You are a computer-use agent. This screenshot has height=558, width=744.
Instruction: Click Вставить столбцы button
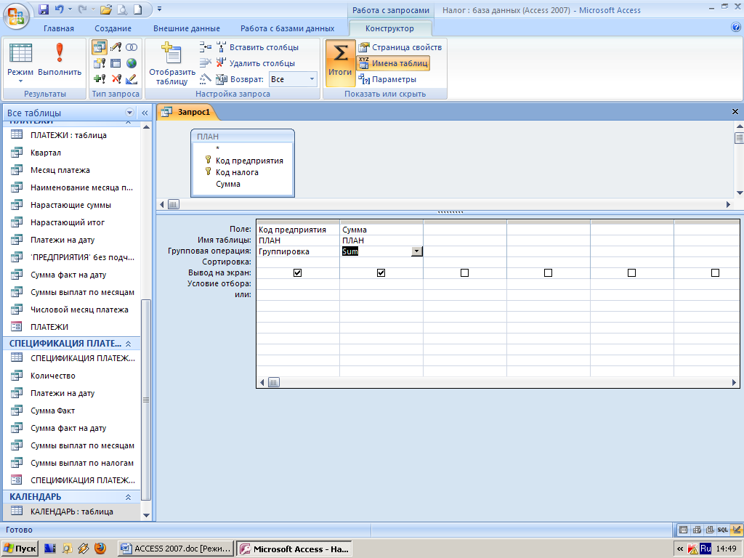tap(257, 47)
